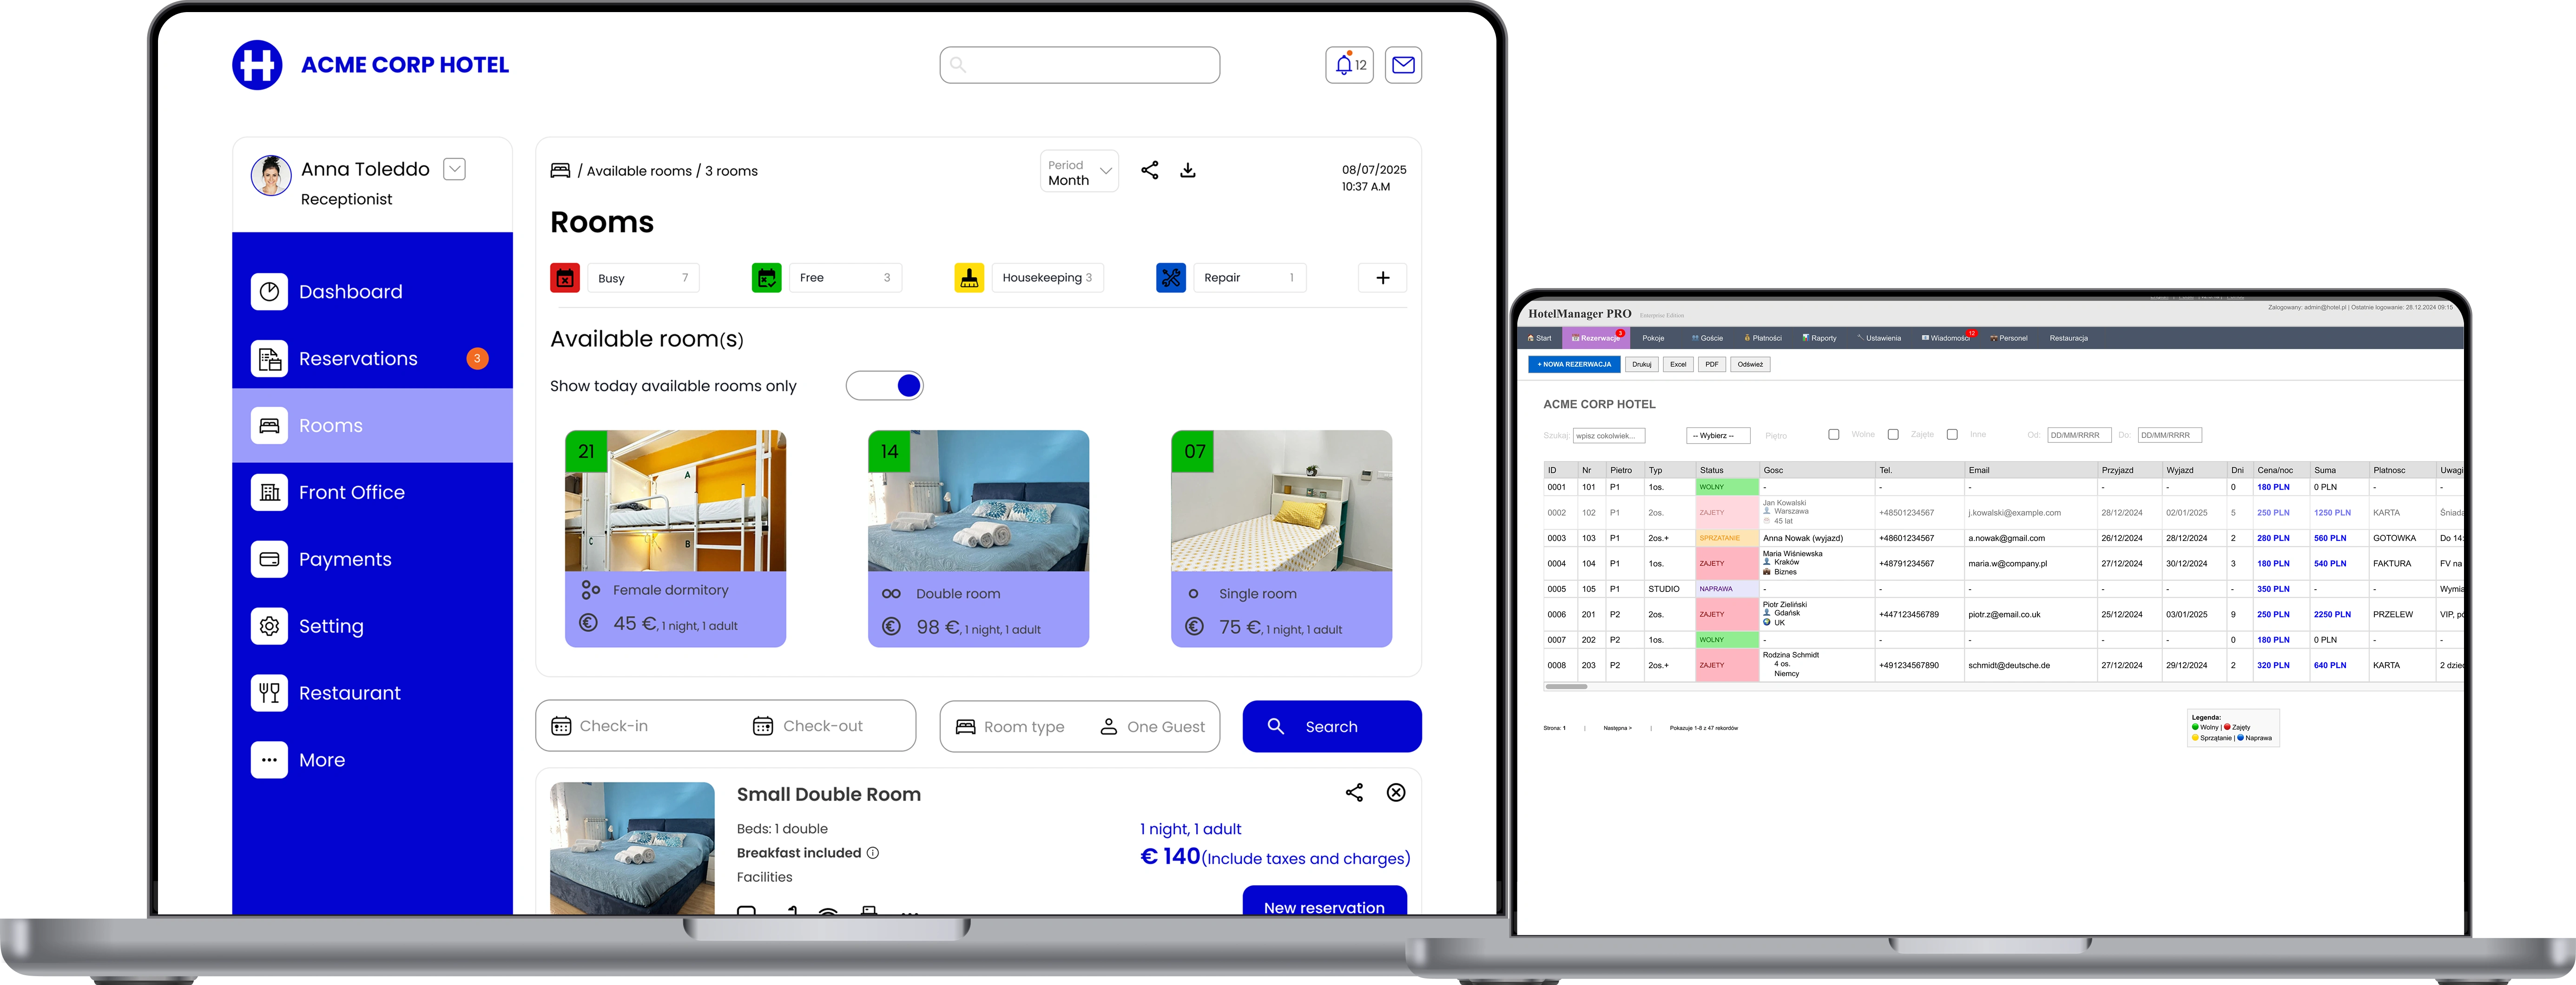The height and width of the screenshot is (985, 2576).
Task: Share the Small Double Room listing
Action: [x=1354, y=792]
